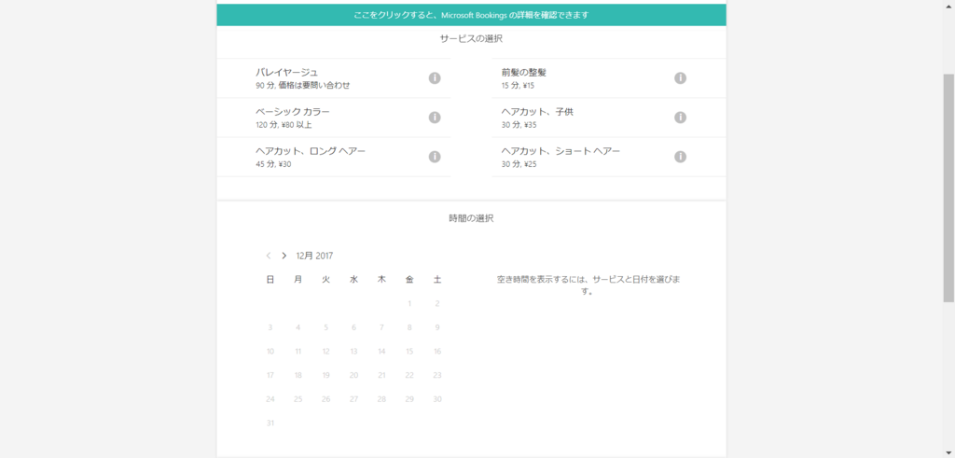Image resolution: width=955 pixels, height=458 pixels.
Task: Click the サービスの選択 heading
Action: point(471,38)
